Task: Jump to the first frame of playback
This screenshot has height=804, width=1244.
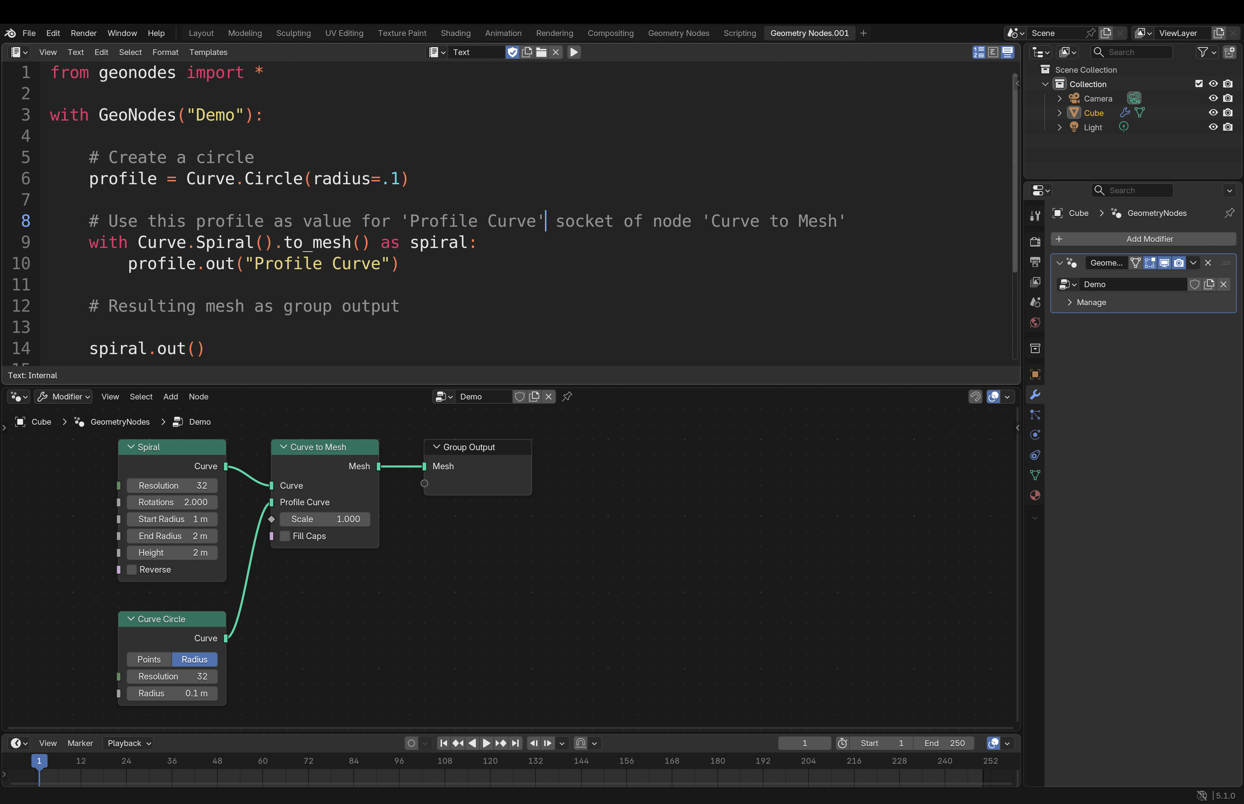Action: [444, 743]
